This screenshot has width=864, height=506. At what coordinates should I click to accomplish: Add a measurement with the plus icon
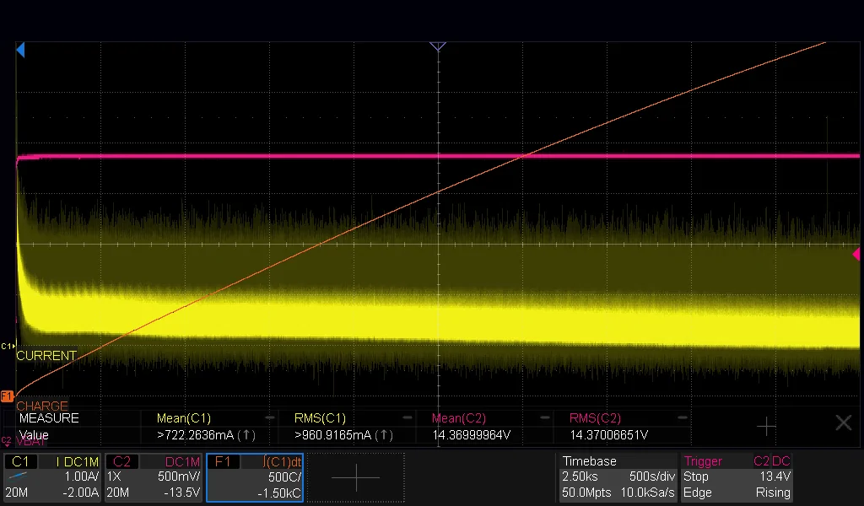pyautogui.click(x=766, y=425)
